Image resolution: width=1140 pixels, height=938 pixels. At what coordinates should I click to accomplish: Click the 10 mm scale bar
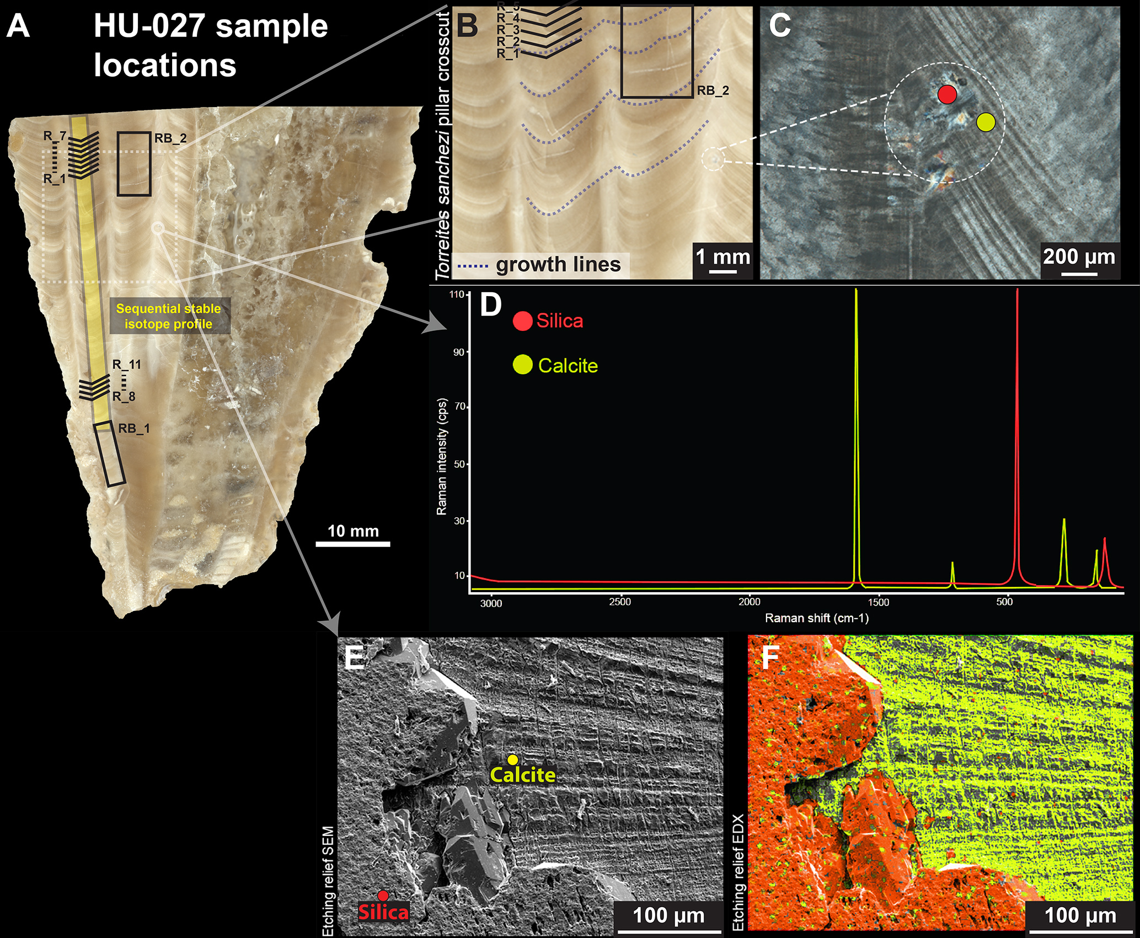[x=353, y=544]
